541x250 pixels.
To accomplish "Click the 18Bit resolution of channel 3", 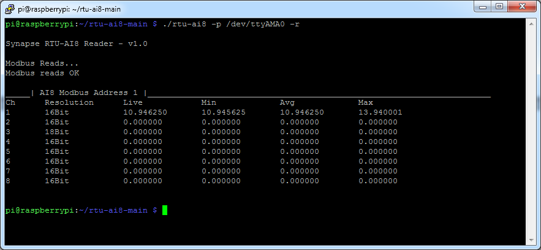I will click(x=57, y=132).
